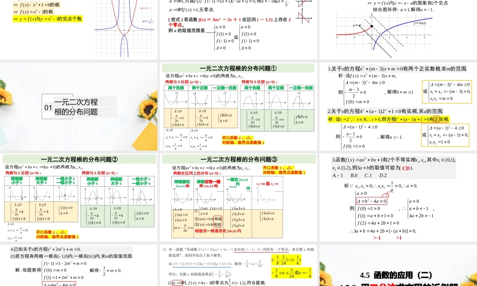Click the result '解得 −1/2<m<0' in problem 4
477x286 pixels.
(x=105, y=270)
